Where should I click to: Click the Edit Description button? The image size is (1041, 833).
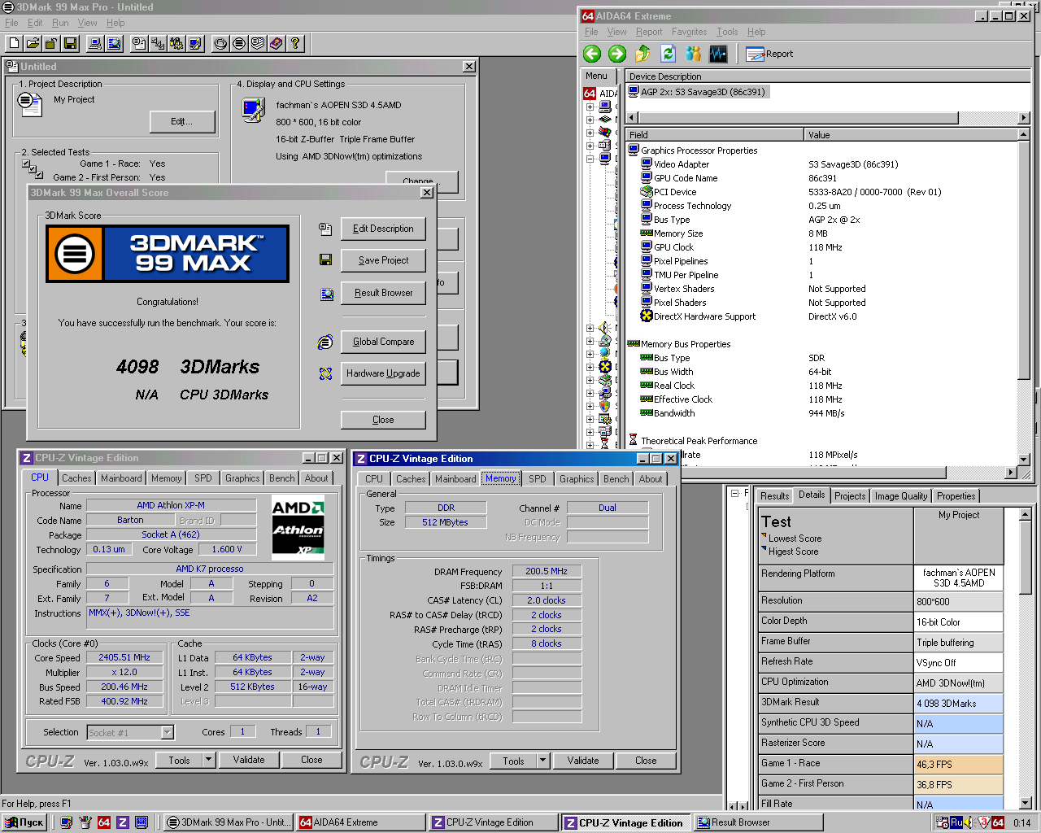(x=383, y=229)
